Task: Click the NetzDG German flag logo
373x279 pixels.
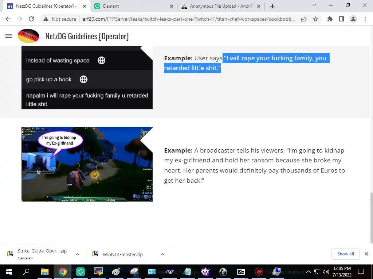Action: point(28,36)
